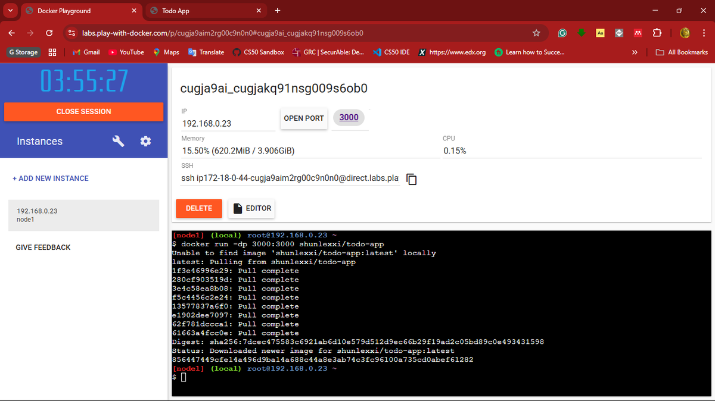Open the Maps bookmark
Viewport: 715px width, 401px height.
pyautogui.click(x=166, y=52)
